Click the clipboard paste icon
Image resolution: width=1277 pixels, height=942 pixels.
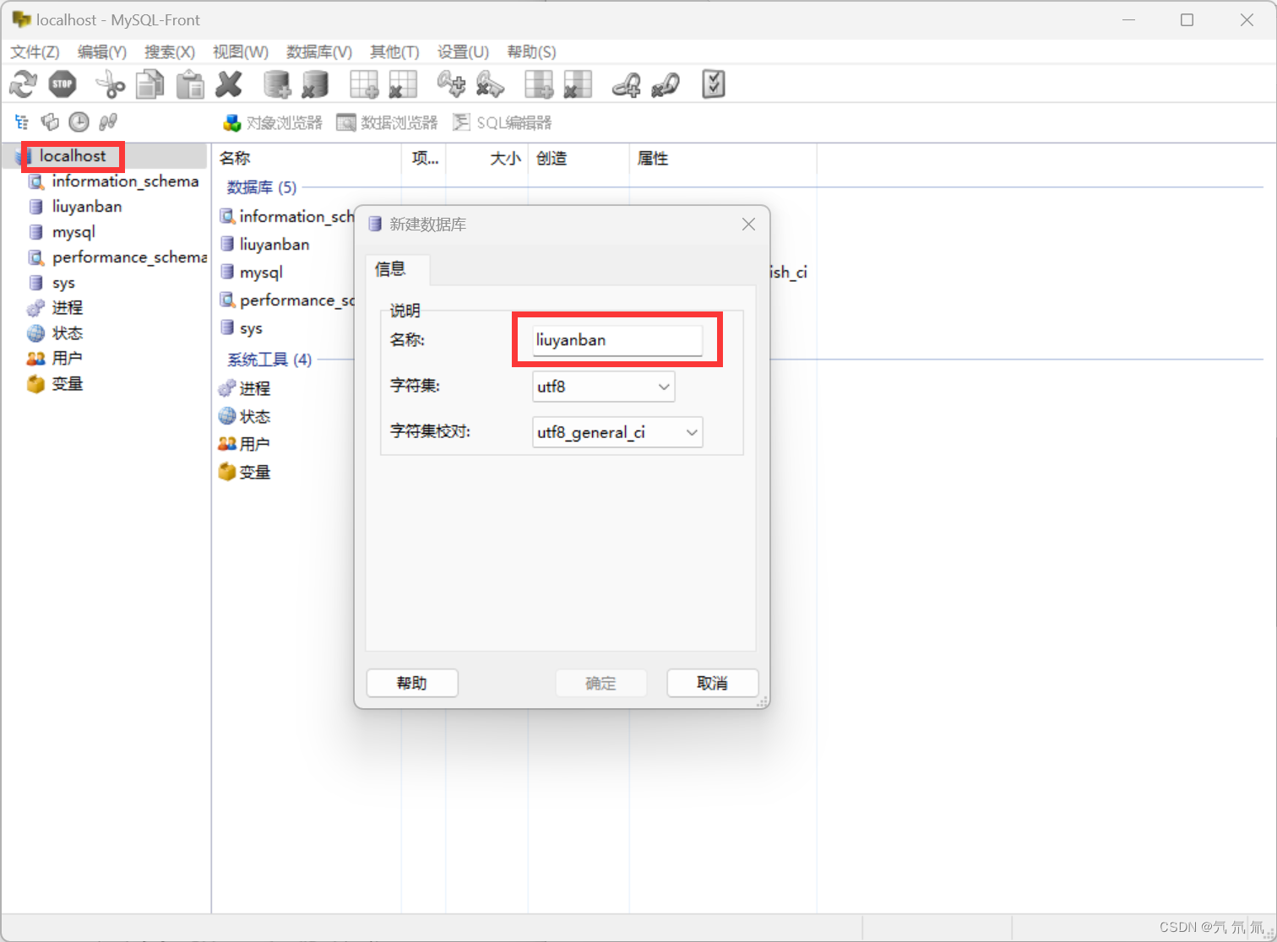(190, 84)
